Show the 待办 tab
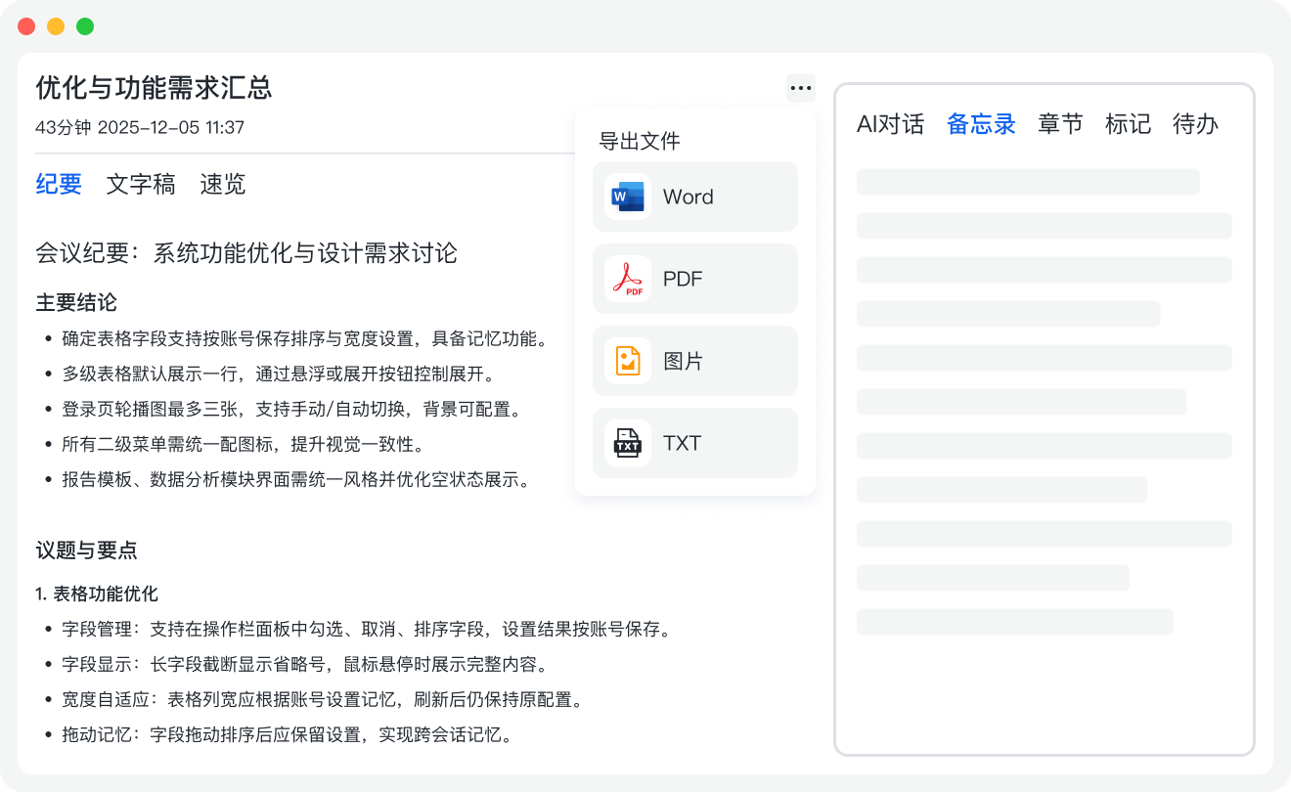Viewport: 1291px width, 792px height. [1196, 124]
